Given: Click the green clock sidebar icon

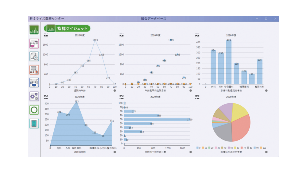Looking at the screenshot, I should tap(34, 110).
